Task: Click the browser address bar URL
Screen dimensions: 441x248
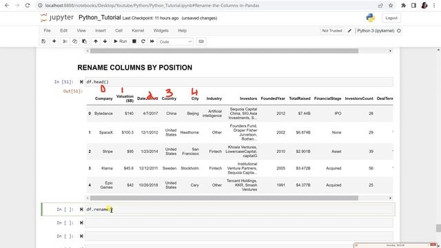Action: click(152, 6)
